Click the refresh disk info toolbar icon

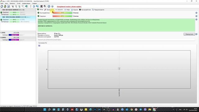coord(2,6)
